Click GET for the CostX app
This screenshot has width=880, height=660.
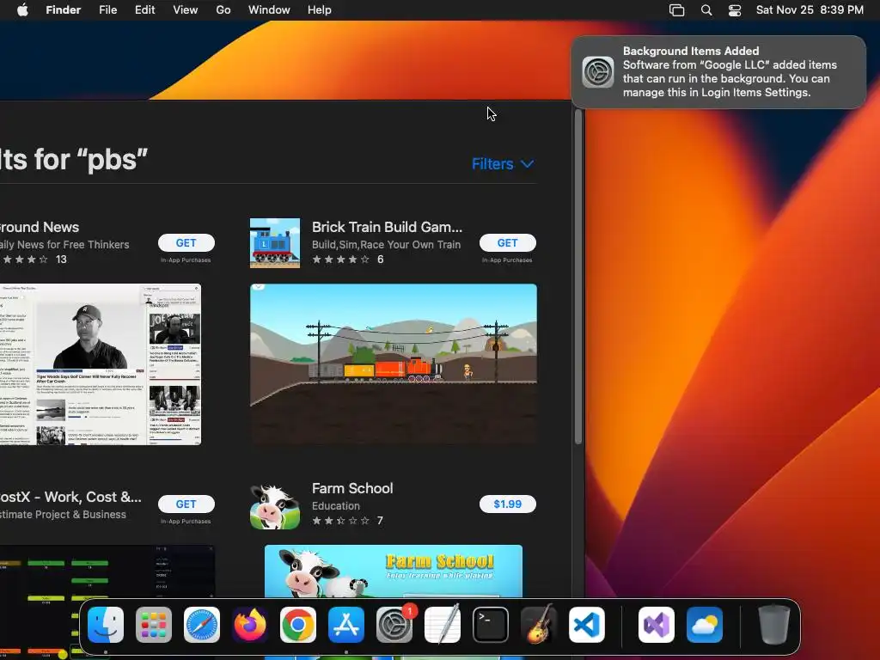coord(186,504)
